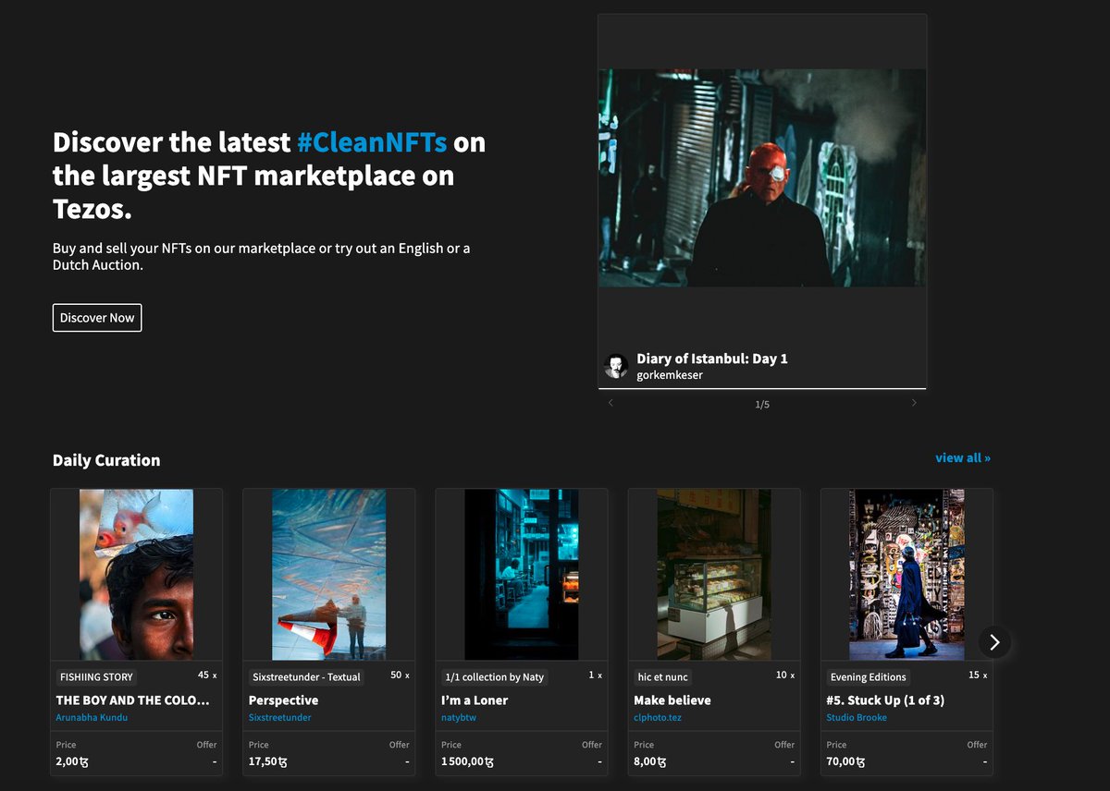
Task: Open the Make believe artwork thumbnail
Action: (x=714, y=575)
